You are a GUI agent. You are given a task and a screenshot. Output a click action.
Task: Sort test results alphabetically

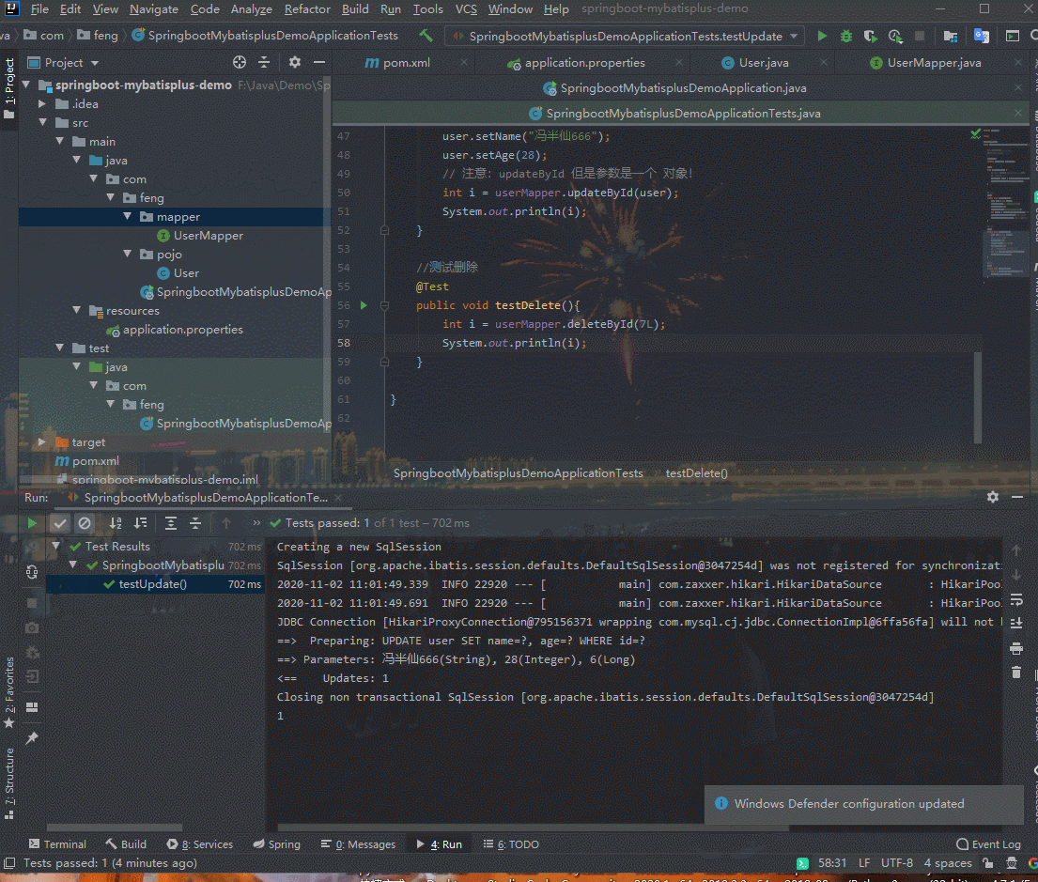click(116, 523)
